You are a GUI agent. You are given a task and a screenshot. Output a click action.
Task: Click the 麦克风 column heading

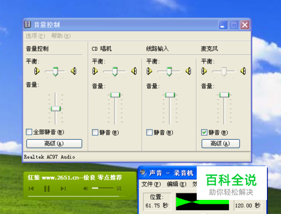[210, 49]
